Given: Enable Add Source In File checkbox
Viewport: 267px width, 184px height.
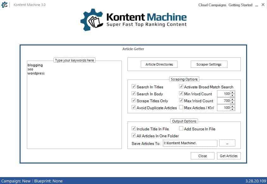Looking at the screenshot, I should click(x=181, y=129).
